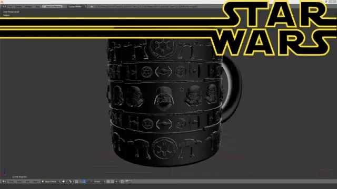This screenshot has width=337, height=189.
Task: Click the Meters unit label
Action: point(6,15)
